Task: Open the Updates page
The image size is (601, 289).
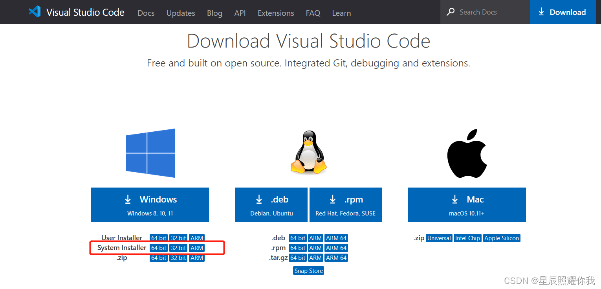Action: coord(181,13)
